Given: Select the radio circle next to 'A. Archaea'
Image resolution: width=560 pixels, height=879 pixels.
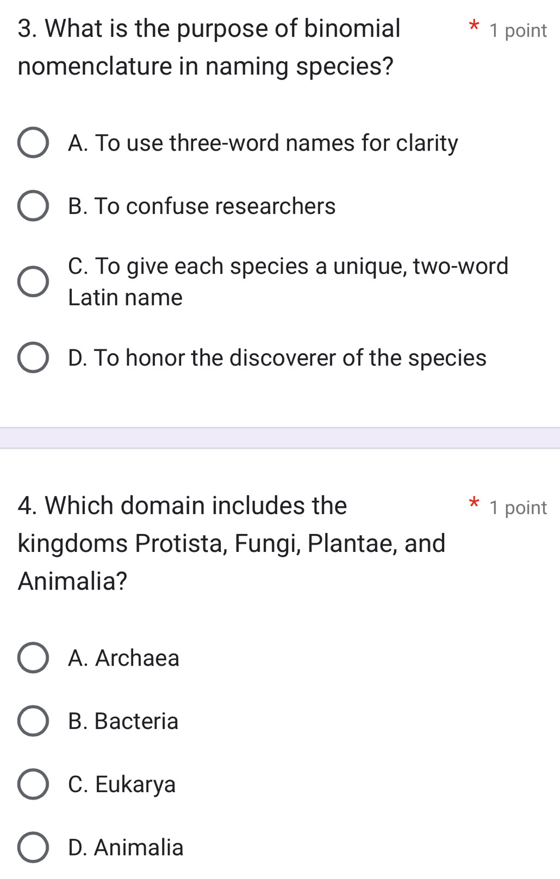Looking at the screenshot, I should (33, 658).
